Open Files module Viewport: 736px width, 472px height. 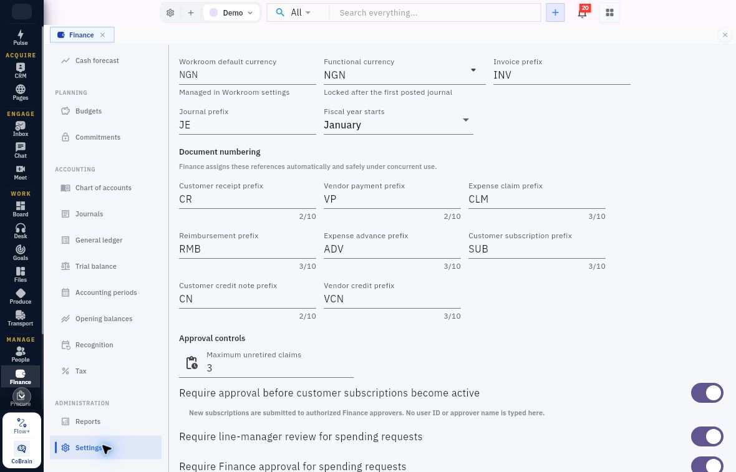(20, 274)
